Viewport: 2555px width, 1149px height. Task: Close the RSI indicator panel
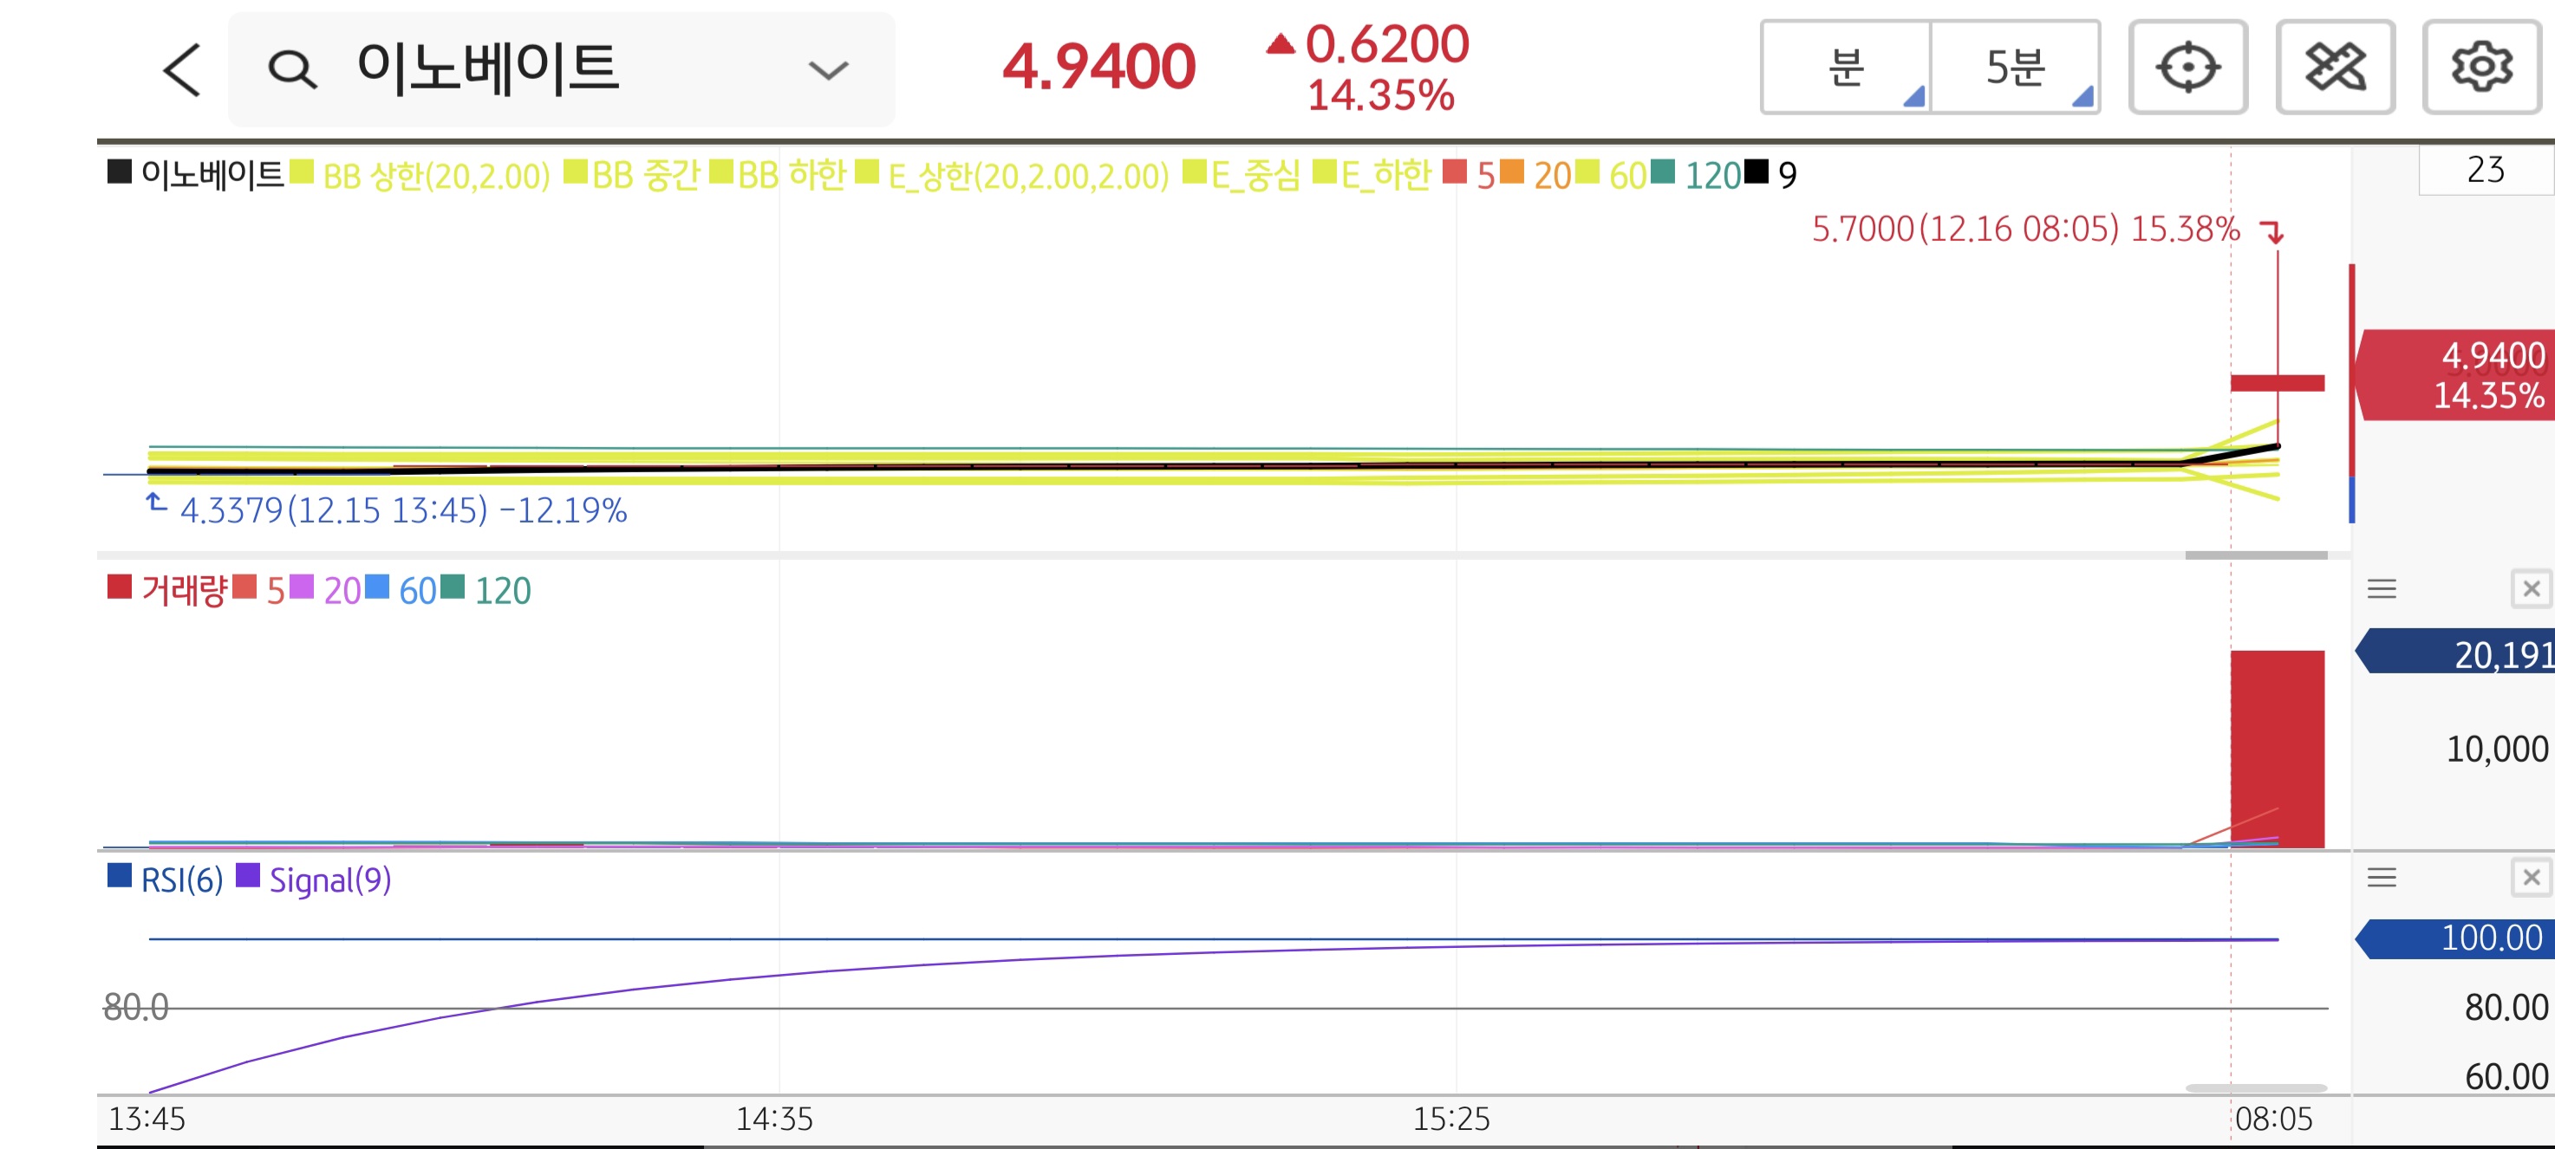point(2530,878)
